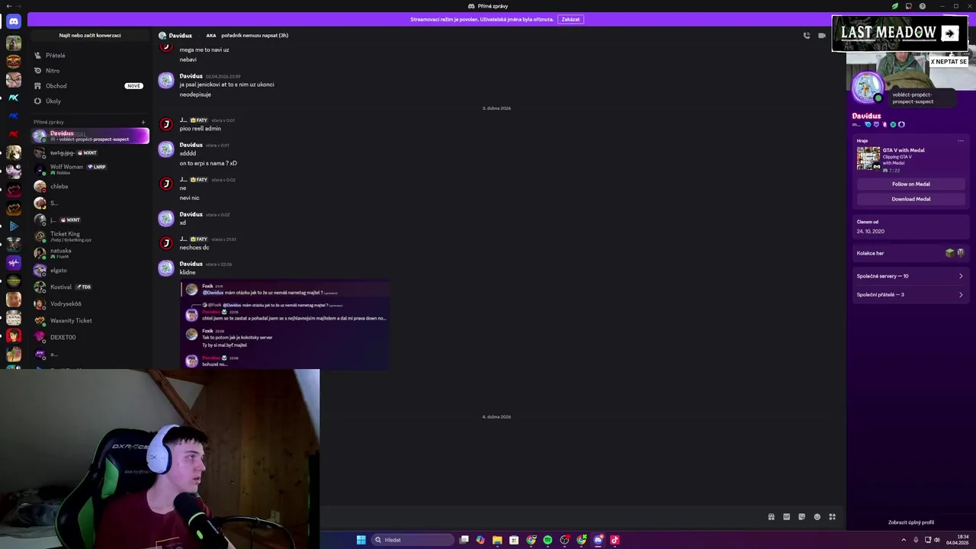Image resolution: width=976 pixels, height=549 pixels.
Task: Click the Follow on Medal button
Action: point(910,184)
